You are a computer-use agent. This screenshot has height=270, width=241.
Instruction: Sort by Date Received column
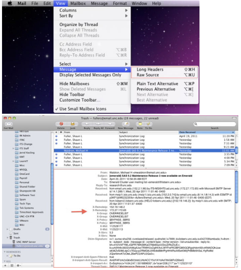[x=207, y=132]
